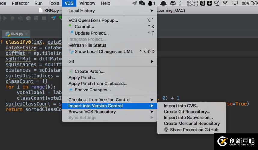The image size is (258, 150).
Task: Click the Shelve Changes icon in menu
Action: tap(71, 90)
